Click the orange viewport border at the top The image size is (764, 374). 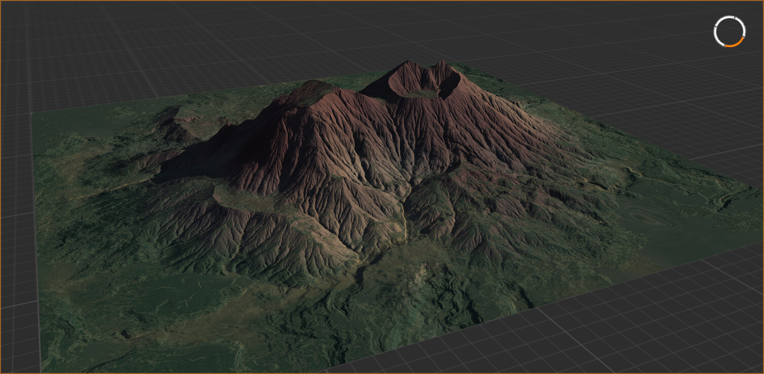click(x=382, y=2)
